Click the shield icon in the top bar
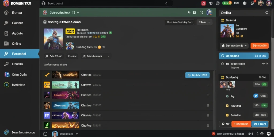Viewport: 274px width, 137px height. pyautogui.click(x=211, y=3)
